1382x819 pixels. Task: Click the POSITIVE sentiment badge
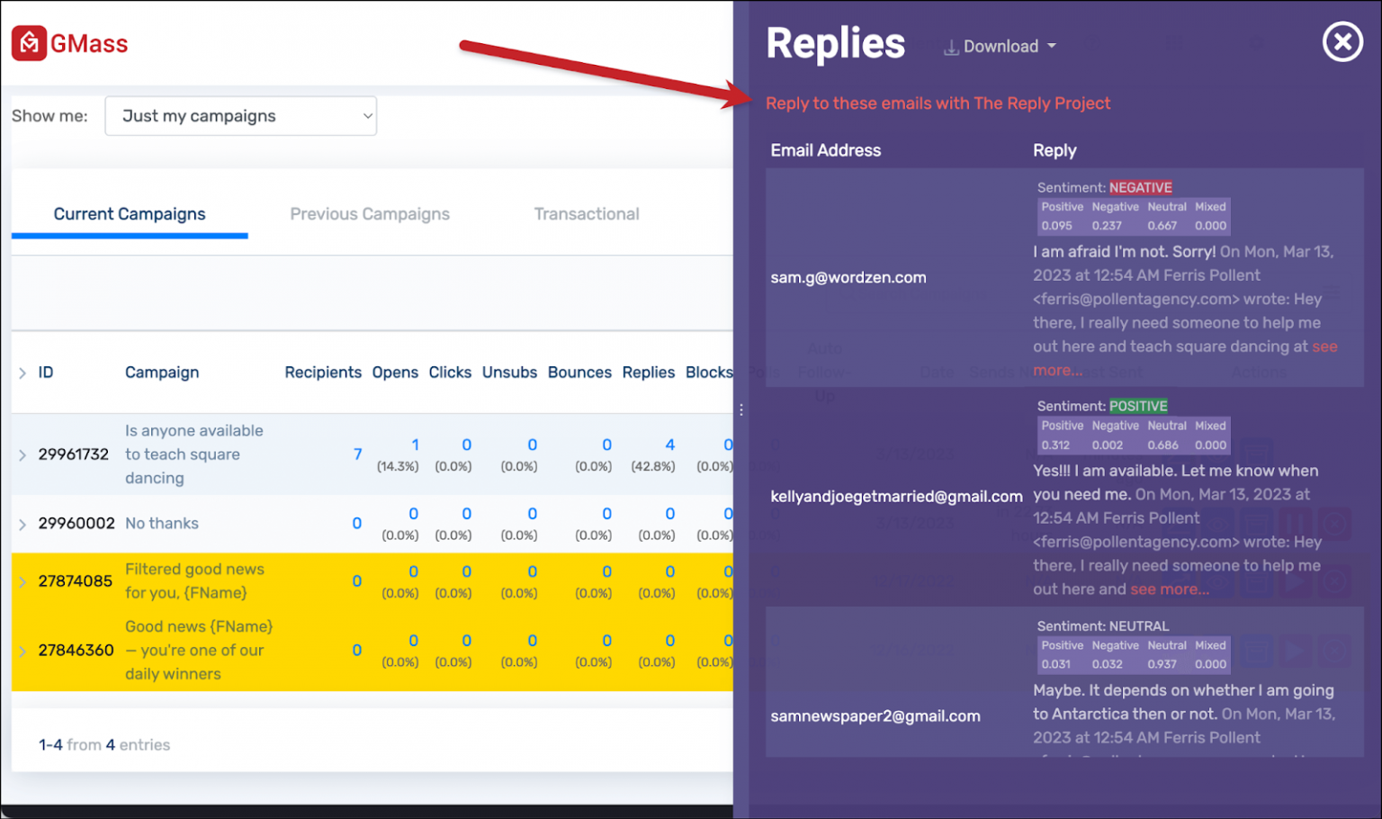pos(1138,406)
